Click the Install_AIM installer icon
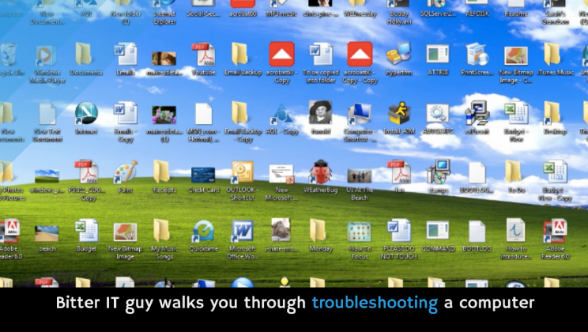Image resolution: width=588 pixels, height=332 pixels. click(398, 113)
